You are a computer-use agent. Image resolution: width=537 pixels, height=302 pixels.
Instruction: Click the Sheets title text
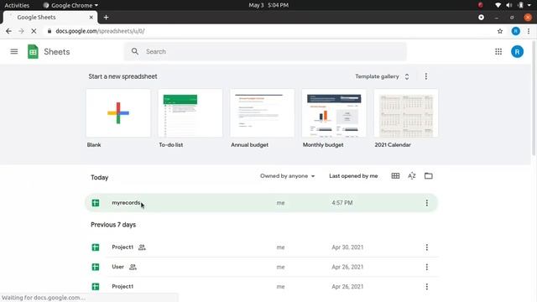(57, 52)
